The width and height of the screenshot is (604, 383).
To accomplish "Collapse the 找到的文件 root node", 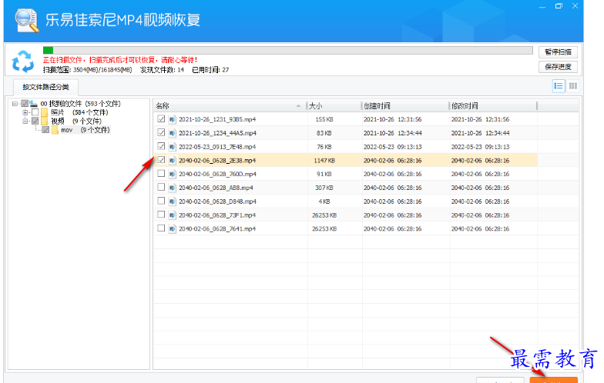I will [15, 103].
